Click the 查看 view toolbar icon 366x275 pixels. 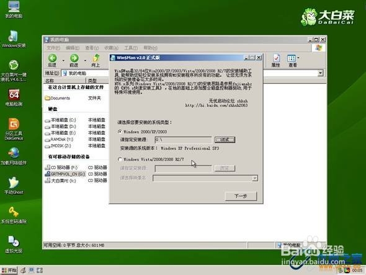point(292,60)
